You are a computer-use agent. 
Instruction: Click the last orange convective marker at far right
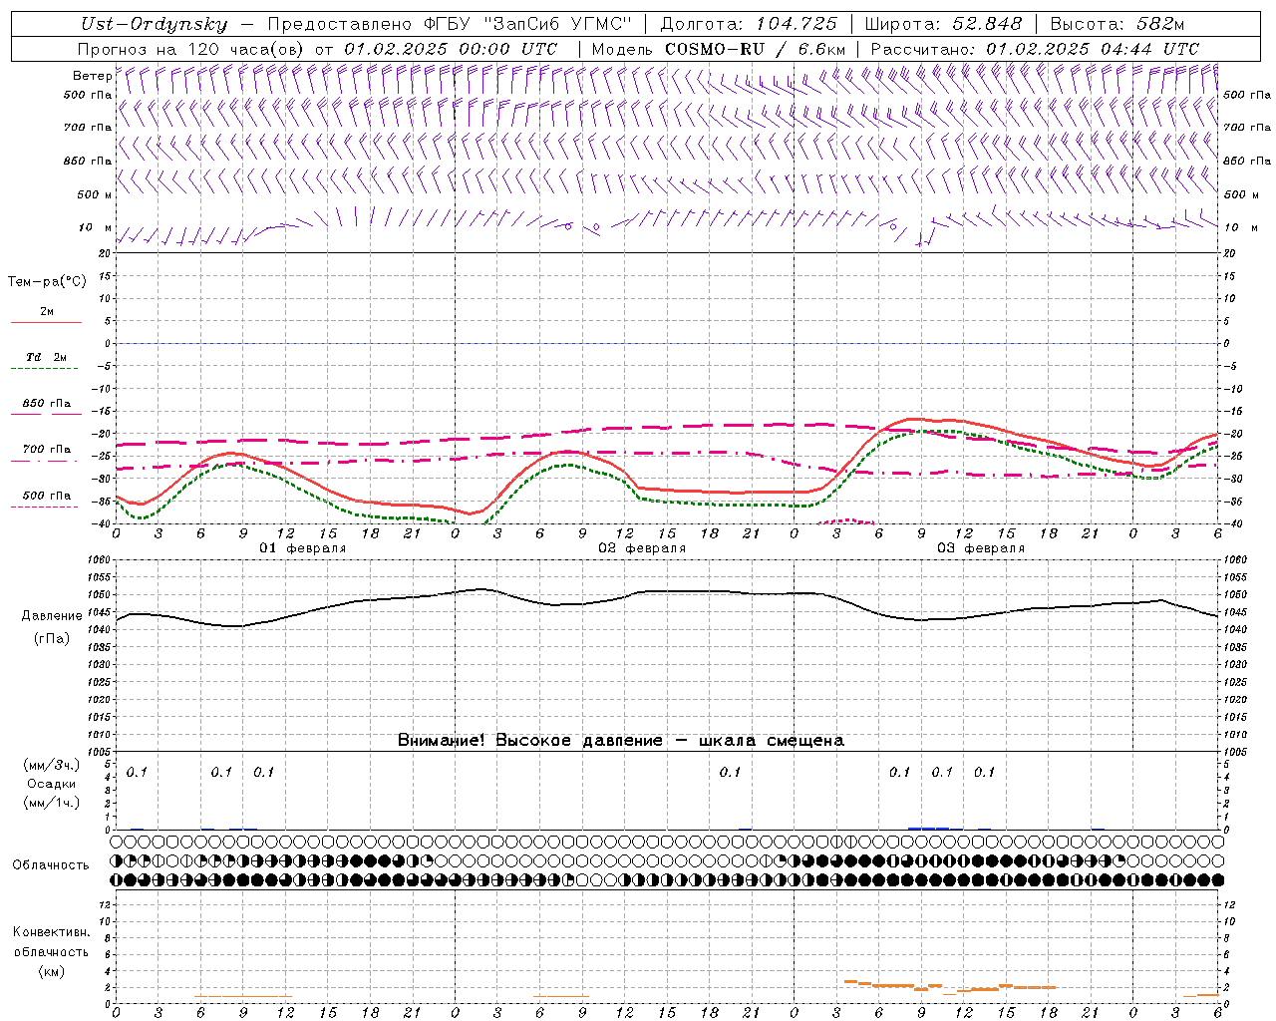tap(1207, 995)
